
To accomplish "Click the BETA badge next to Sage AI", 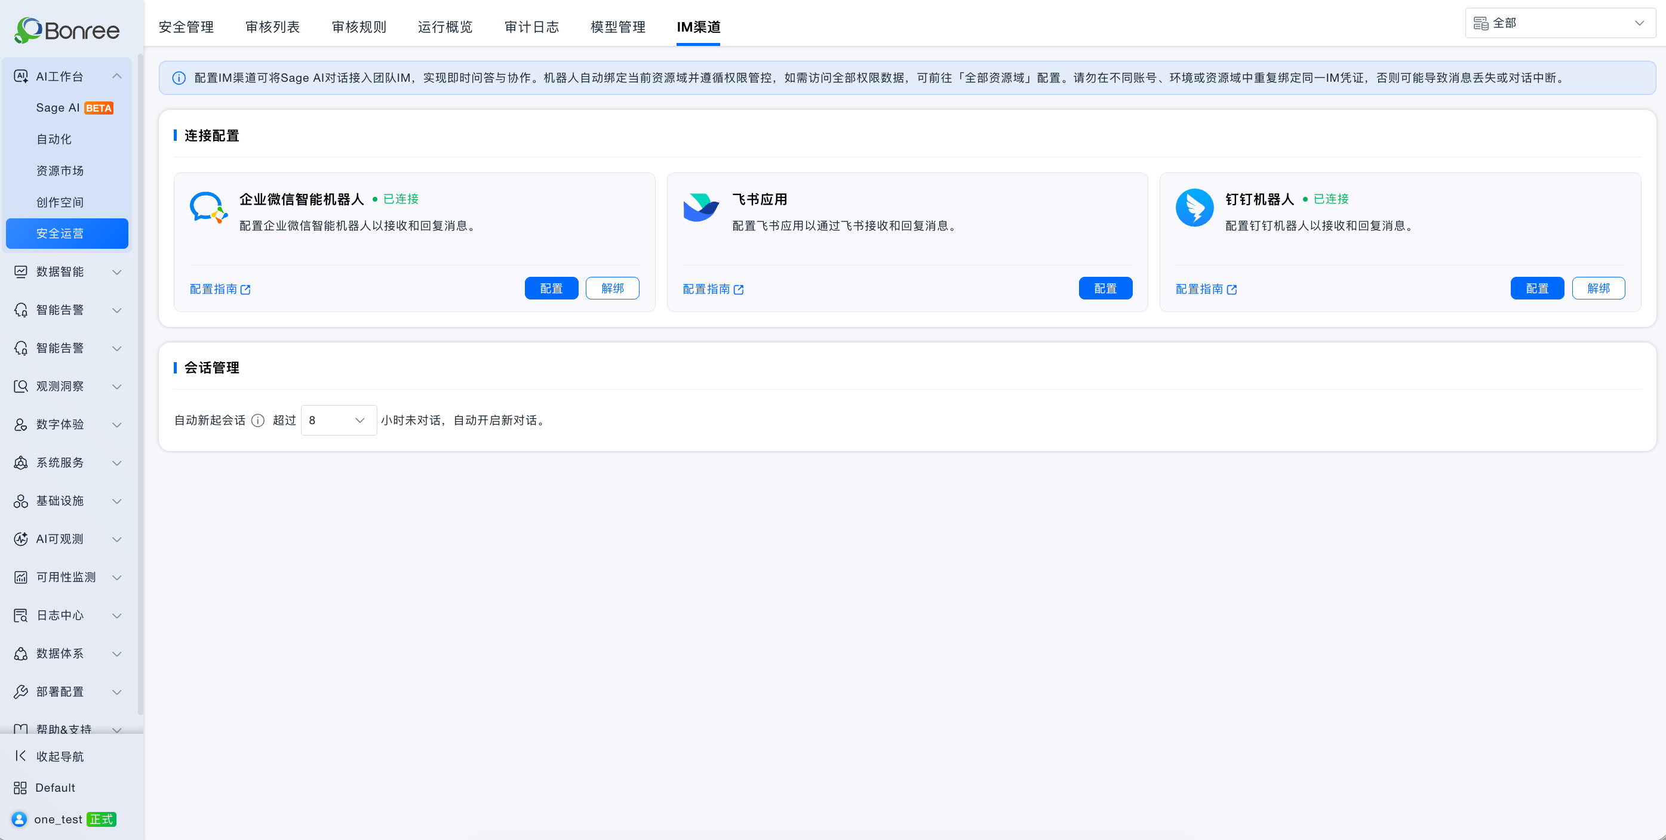I will coord(99,108).
